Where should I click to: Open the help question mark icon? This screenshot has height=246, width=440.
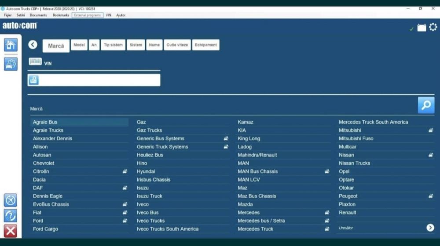(11, 216)
